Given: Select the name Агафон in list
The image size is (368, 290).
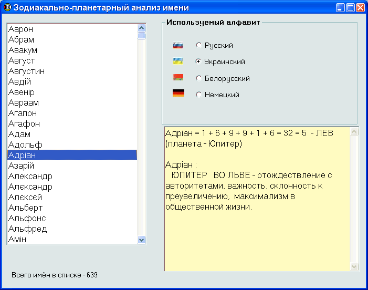Looking at the screenshot, I should tap(72, 123).
